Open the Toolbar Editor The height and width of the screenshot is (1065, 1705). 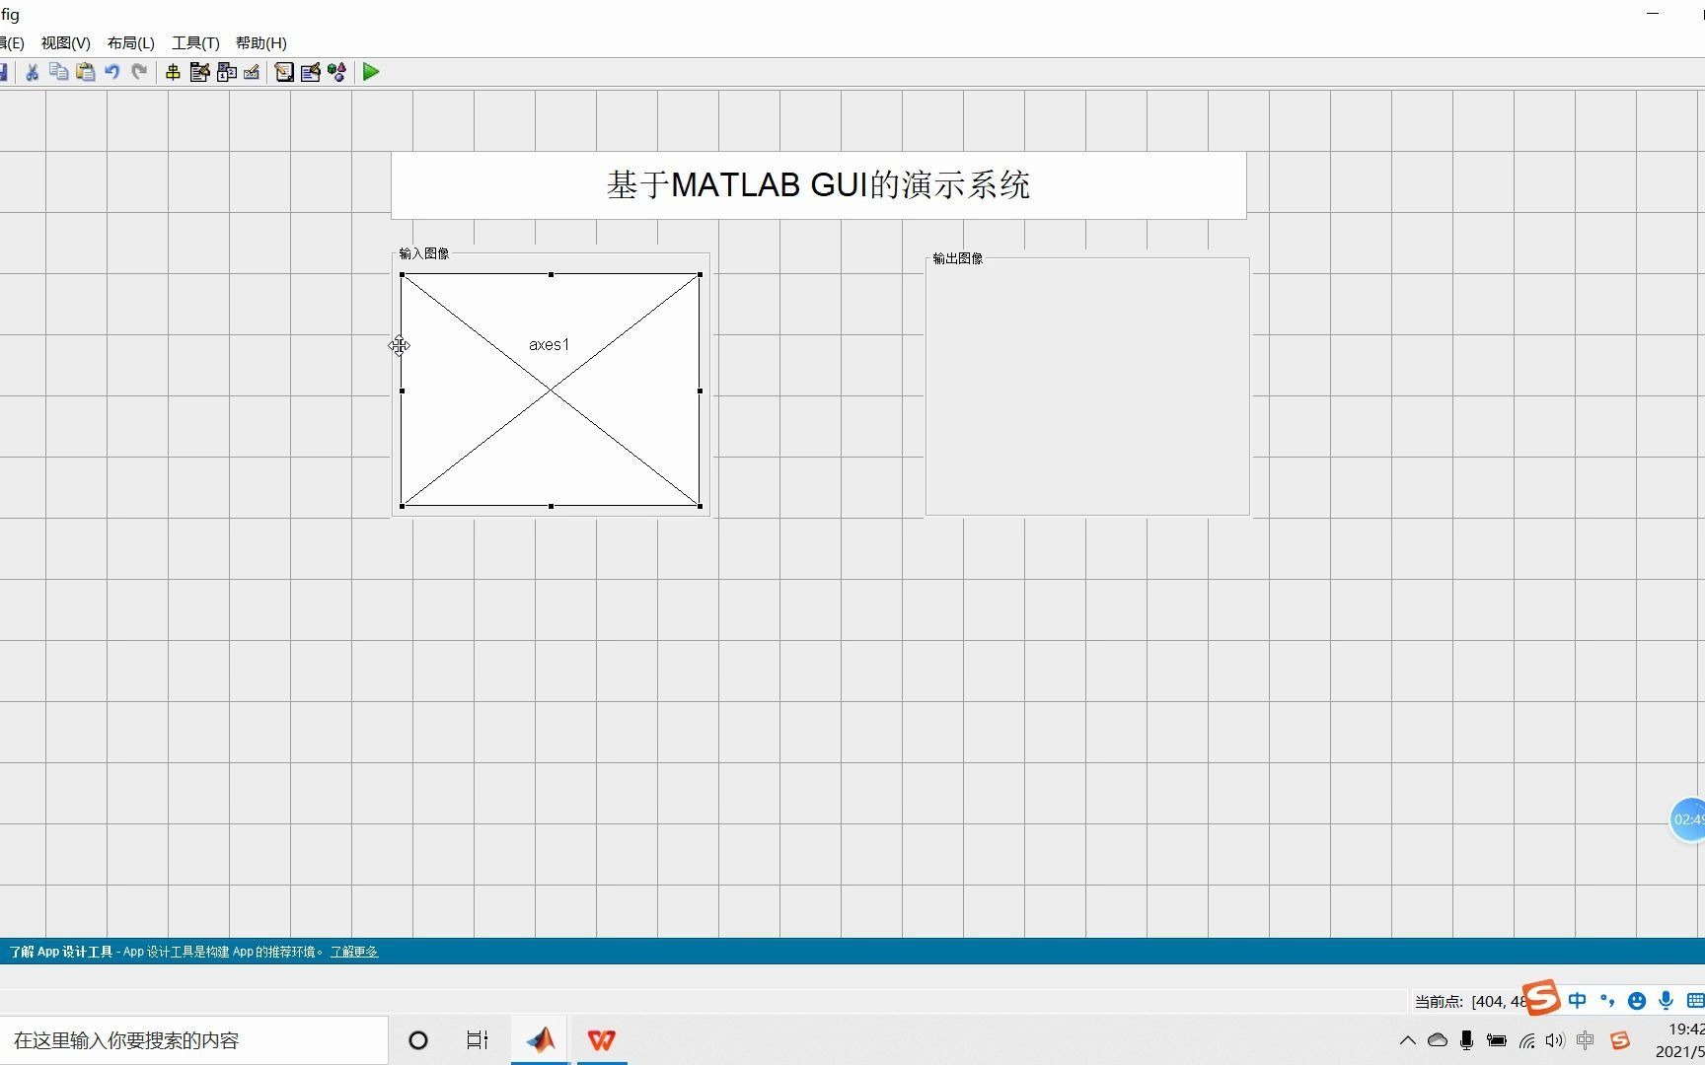(253, 72)
